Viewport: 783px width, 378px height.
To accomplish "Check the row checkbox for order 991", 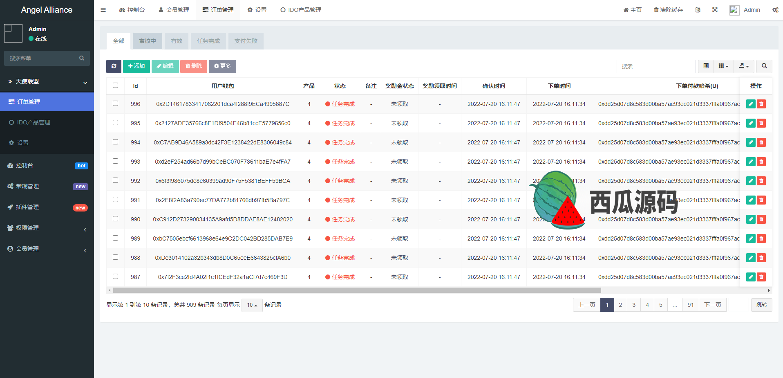I will click(x=115, y=200).
